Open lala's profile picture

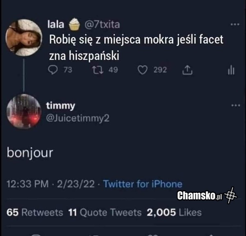click(24, 37)
